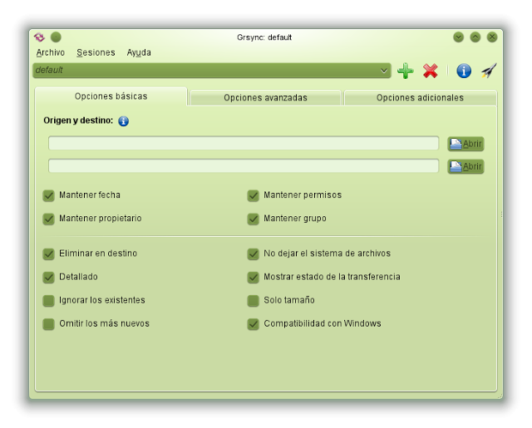Image resolution: width=532 pixels, height=428 pixels.
Task: Click the second Abrir button for destination
Action: tap(465, 166)
